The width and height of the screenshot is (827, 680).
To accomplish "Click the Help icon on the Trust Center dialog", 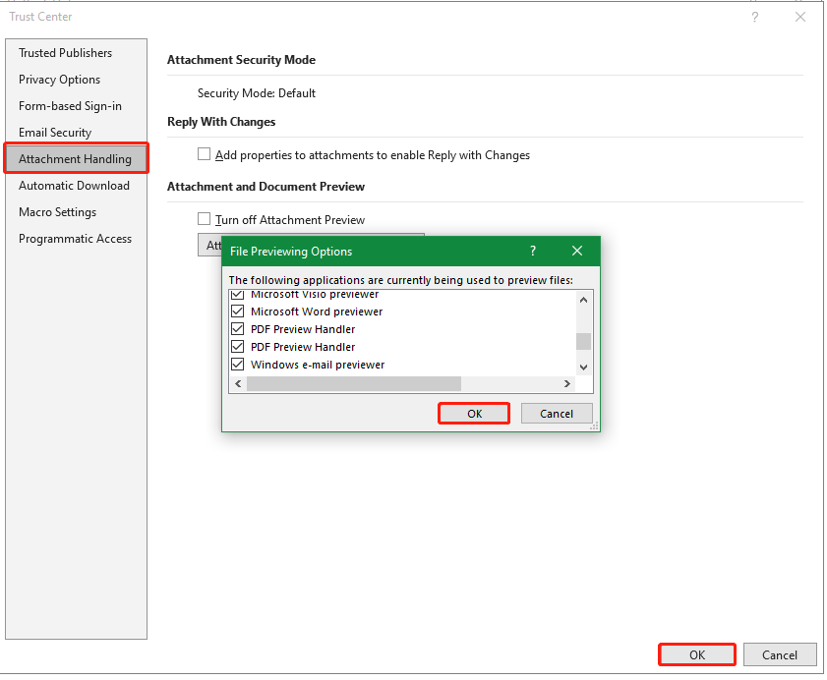I will (x=754, y=17).
